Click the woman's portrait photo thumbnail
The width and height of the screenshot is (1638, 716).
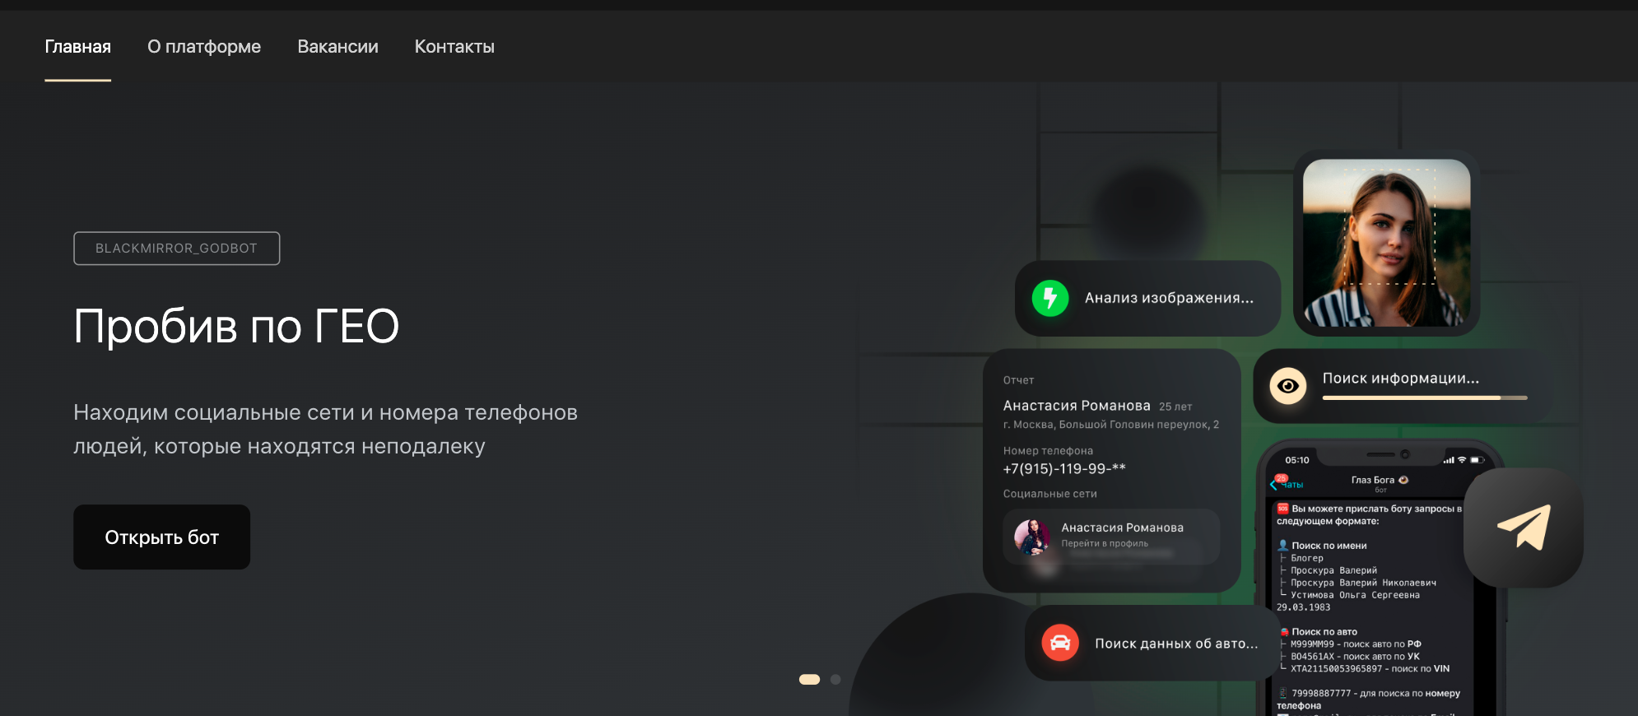click(x=1387, y=243)
